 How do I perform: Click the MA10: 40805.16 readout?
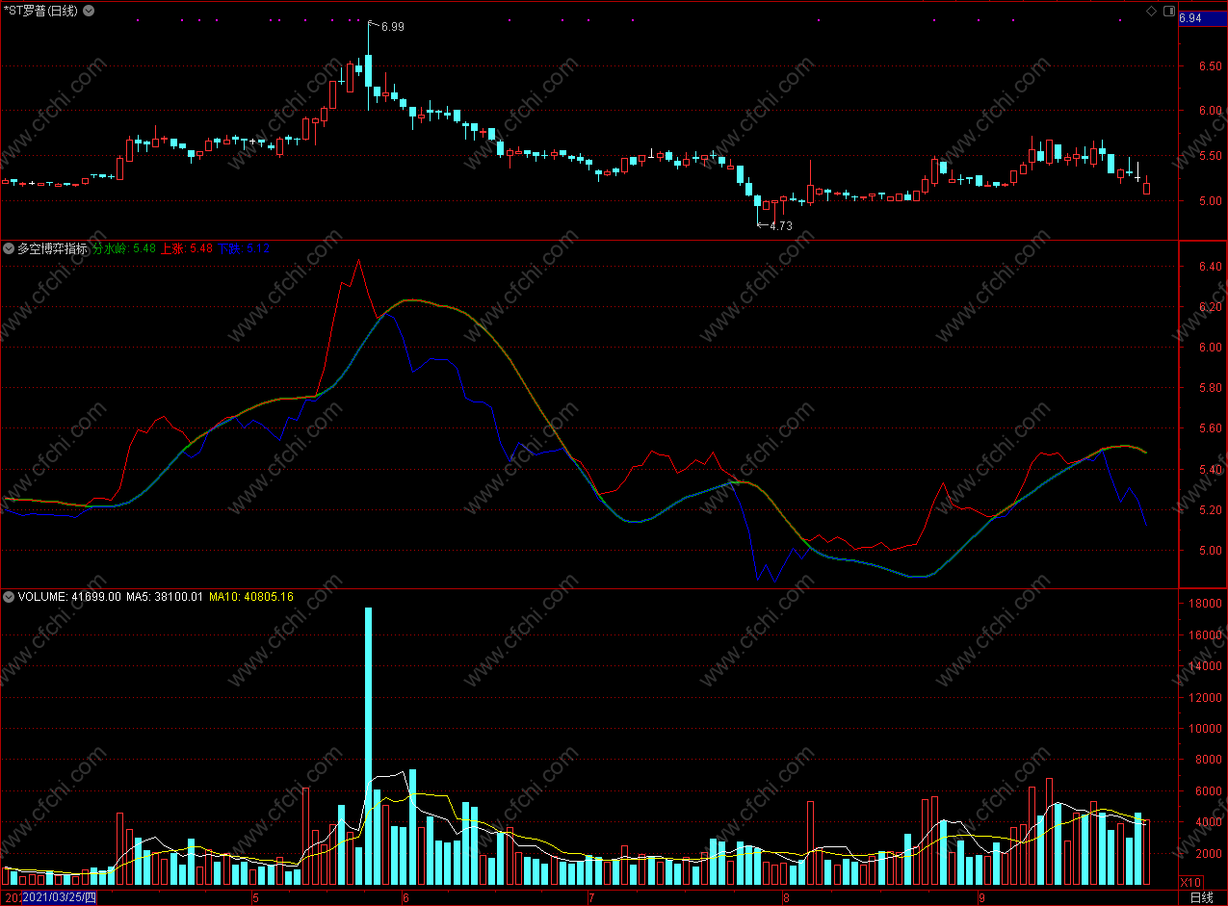pyautogui.click(x=250, y=597)
